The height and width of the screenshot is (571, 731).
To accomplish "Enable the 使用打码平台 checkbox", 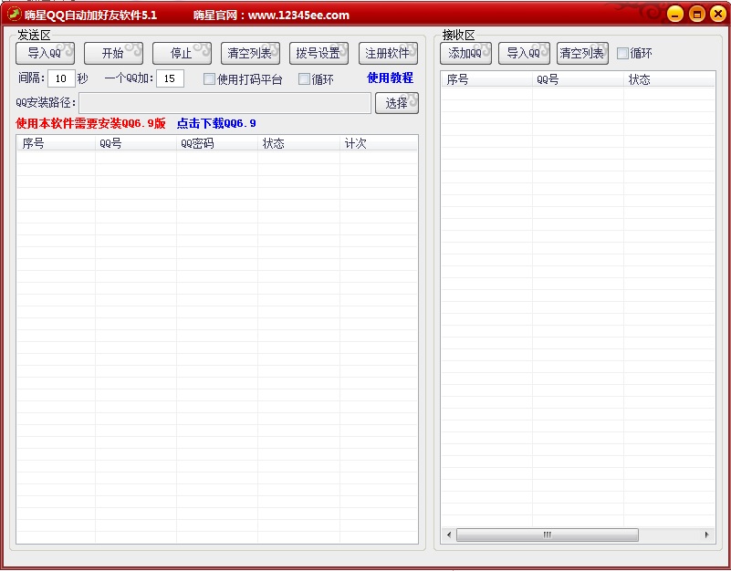I will (210, 79).
